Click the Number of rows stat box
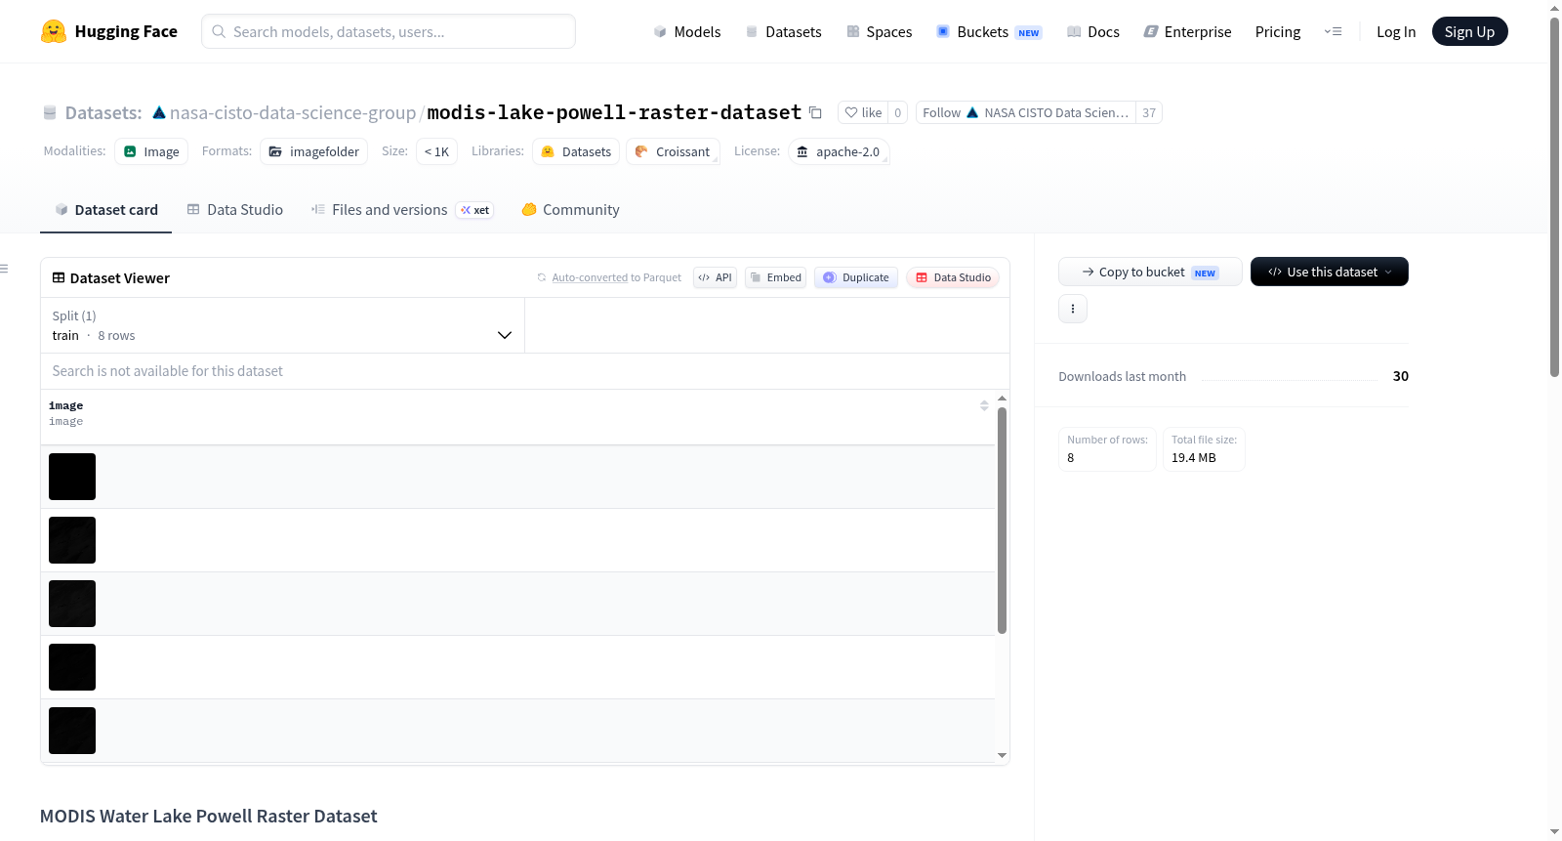Viewport: 1562px width, 841px height. point(1108,449)
